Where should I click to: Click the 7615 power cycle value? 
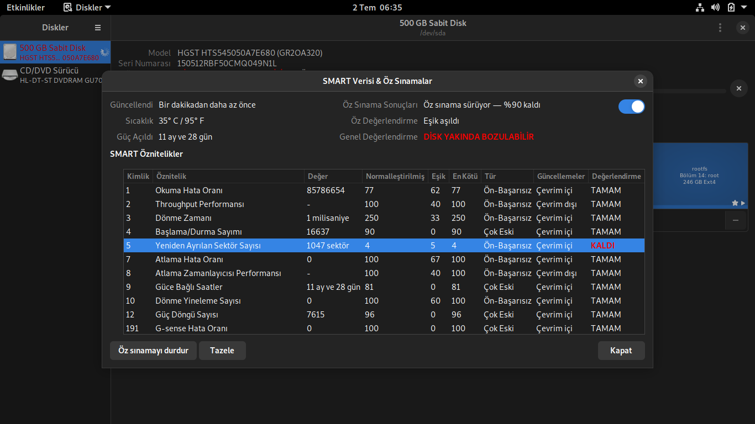pos(315,315)
